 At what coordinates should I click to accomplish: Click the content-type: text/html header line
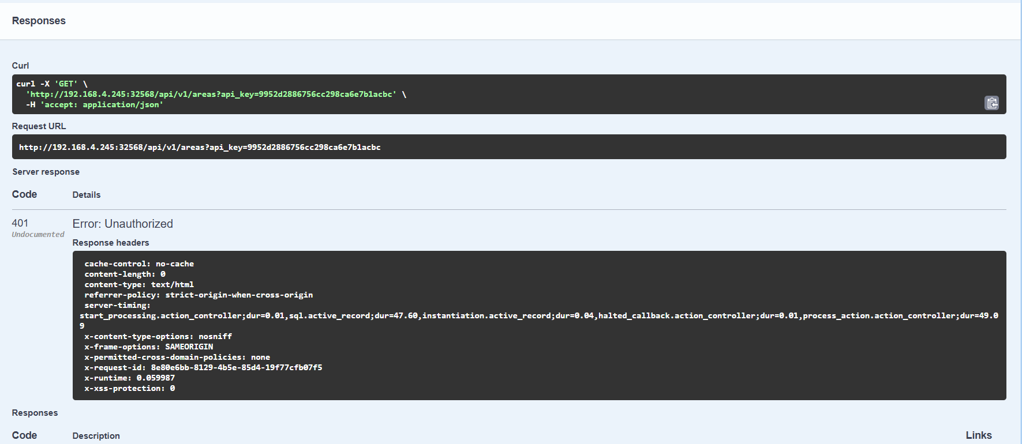(x=139, y=284)
